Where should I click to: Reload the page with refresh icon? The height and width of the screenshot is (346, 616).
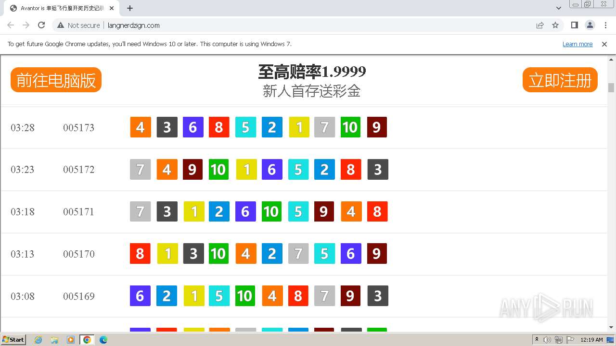pyautogui.click(x=41, y=25)
